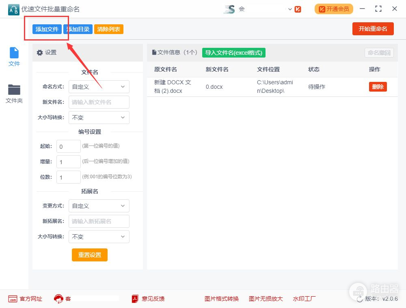Screen dimensions: 406x308
Task: Delete the listed docx file row
Action: coord(378,87)
